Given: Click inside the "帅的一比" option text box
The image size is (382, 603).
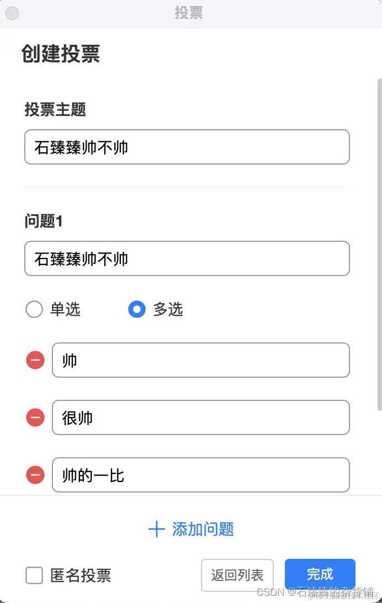Looking at the screenshot, I should (x=201, y=475).
